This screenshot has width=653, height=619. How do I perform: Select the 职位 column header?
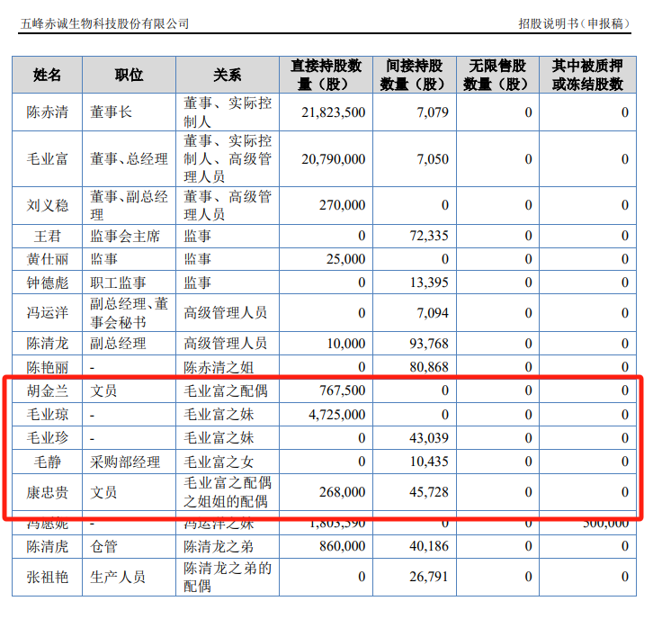pos(130,75)
